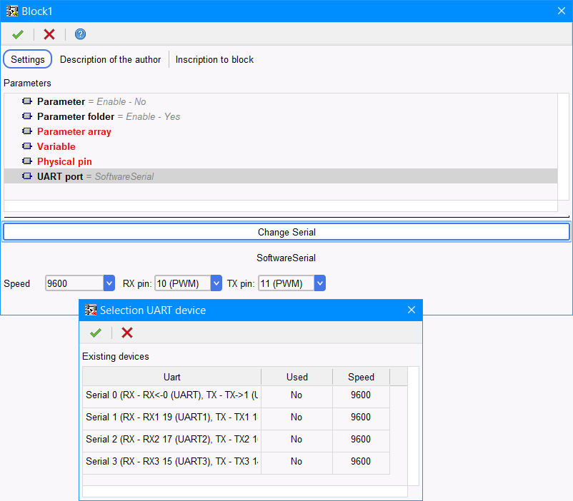Close the Selection UART device dialog
Viewport: 573px width, 501px height.
411,310
